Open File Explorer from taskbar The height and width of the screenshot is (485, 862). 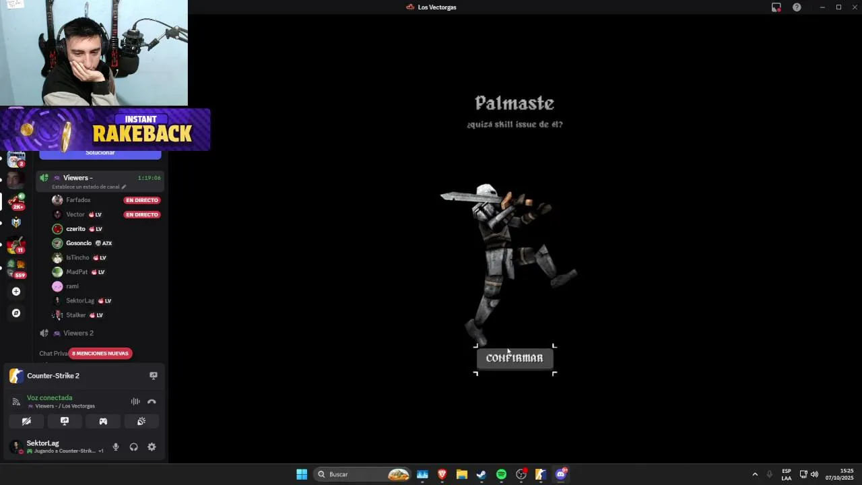click(x=461, y=474)
